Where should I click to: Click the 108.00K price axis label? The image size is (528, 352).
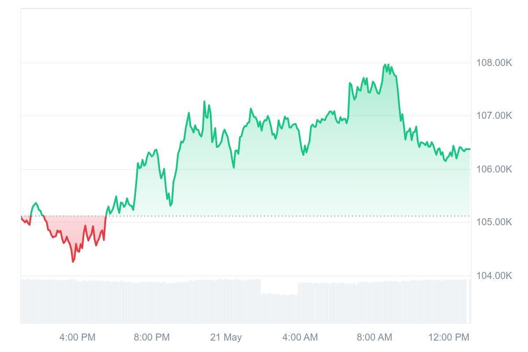494,63
